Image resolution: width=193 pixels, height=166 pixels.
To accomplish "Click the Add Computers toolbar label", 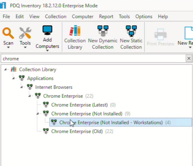I will tap(47, 43).
